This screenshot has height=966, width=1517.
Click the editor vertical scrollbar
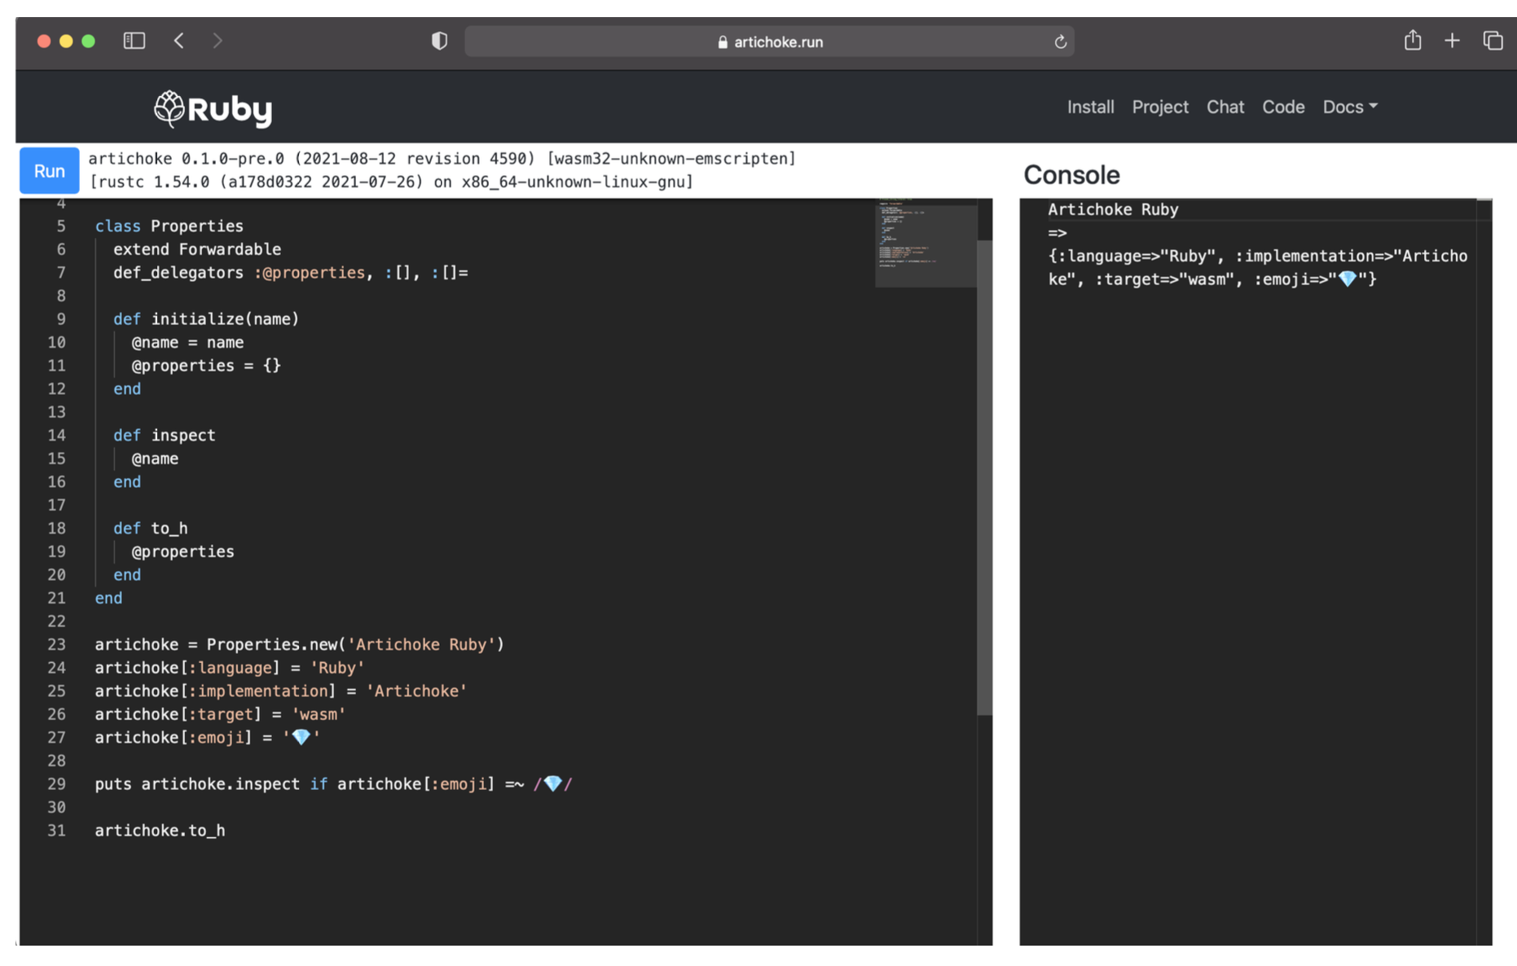coord(984,476)
